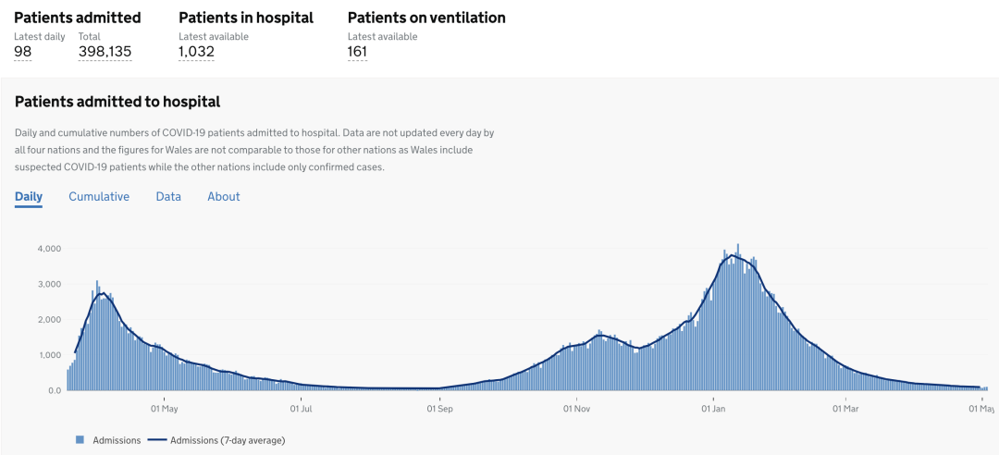
Task: Click the January peak bar in chart
Action: tap(738, 316)
